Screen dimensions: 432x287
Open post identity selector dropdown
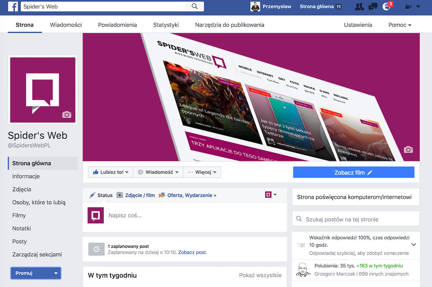click(x=271, y=195)
